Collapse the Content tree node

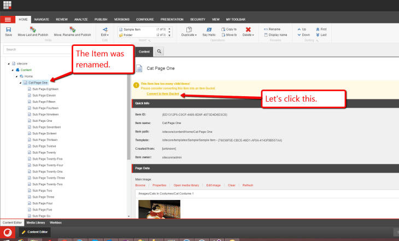[x=13, y=70]
